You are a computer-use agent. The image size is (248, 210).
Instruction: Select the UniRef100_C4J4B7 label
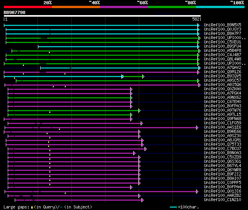pos(222,55)
